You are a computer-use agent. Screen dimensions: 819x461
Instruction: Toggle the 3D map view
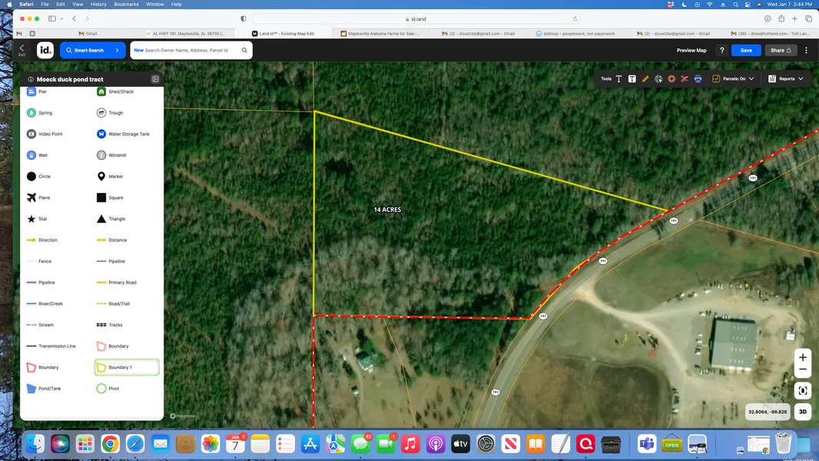tap(803, 412)
